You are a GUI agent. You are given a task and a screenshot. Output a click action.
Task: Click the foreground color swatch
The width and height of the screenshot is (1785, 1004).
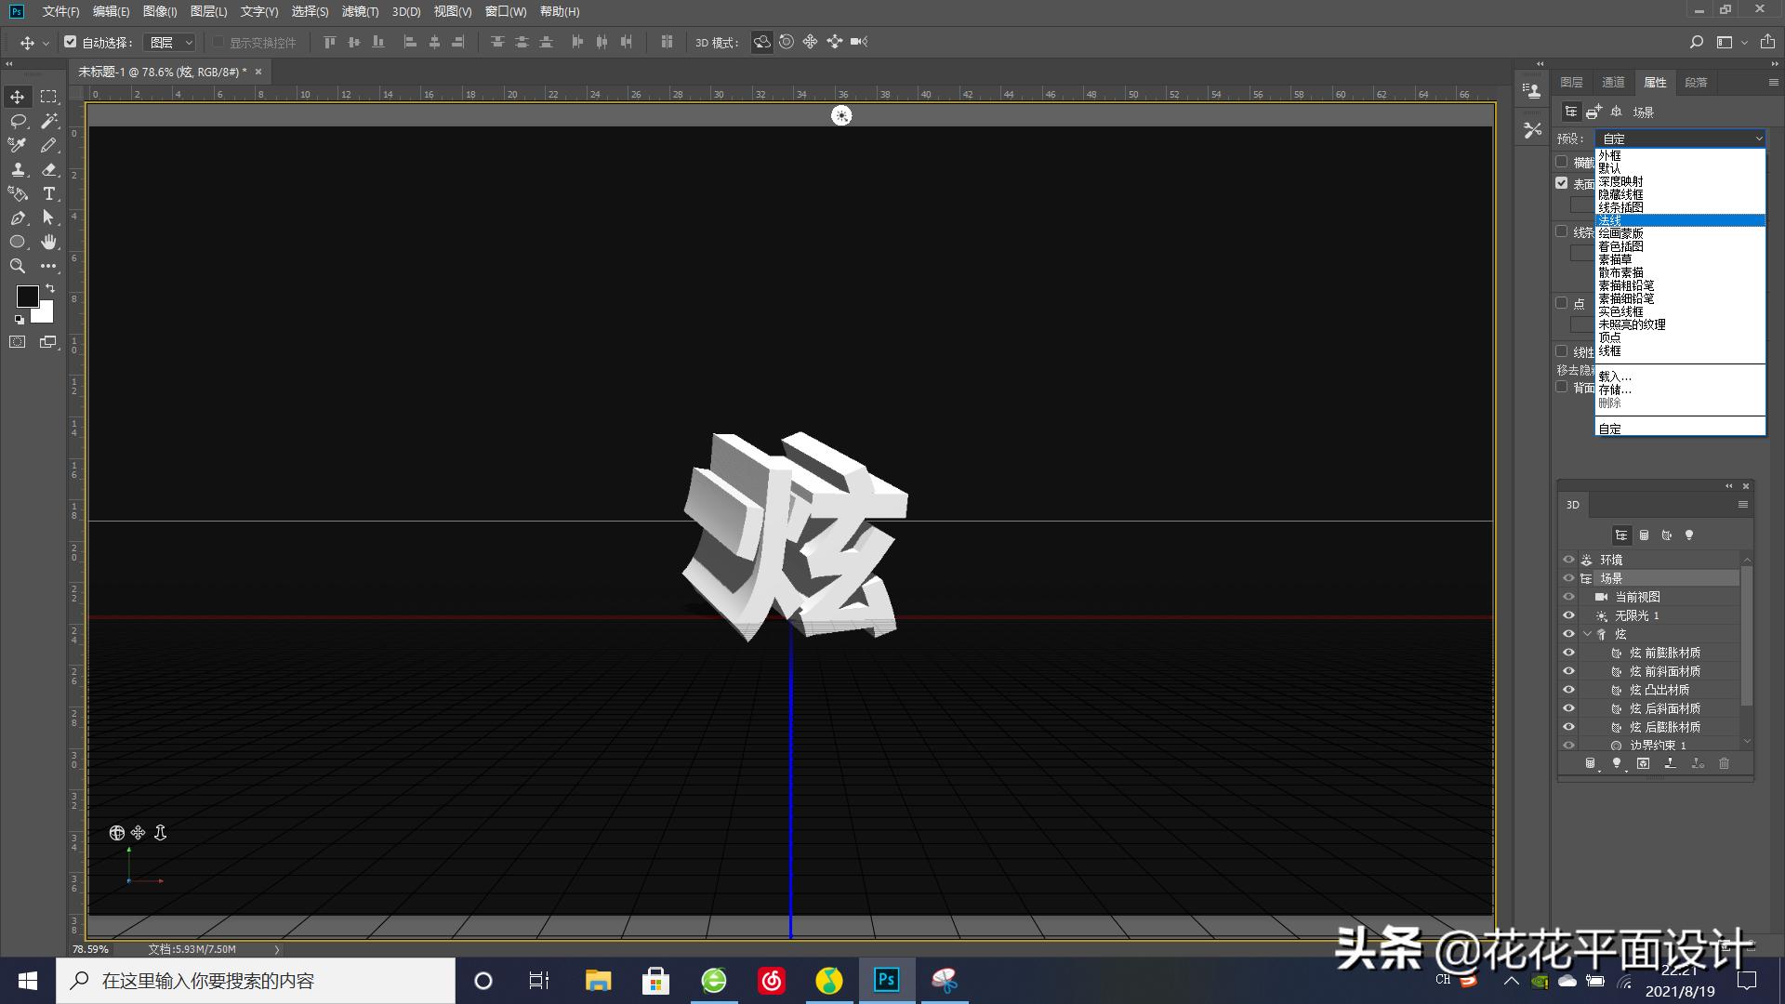click(x=27, y=297)
